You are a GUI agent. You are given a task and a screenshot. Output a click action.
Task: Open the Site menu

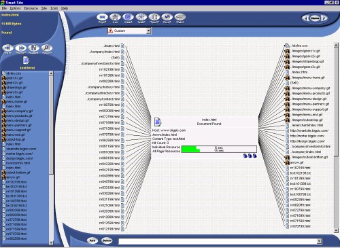click(44, 8)
